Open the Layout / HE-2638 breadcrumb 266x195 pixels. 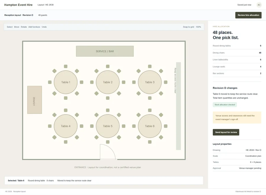pyautogui.click(x=46, y=5)
